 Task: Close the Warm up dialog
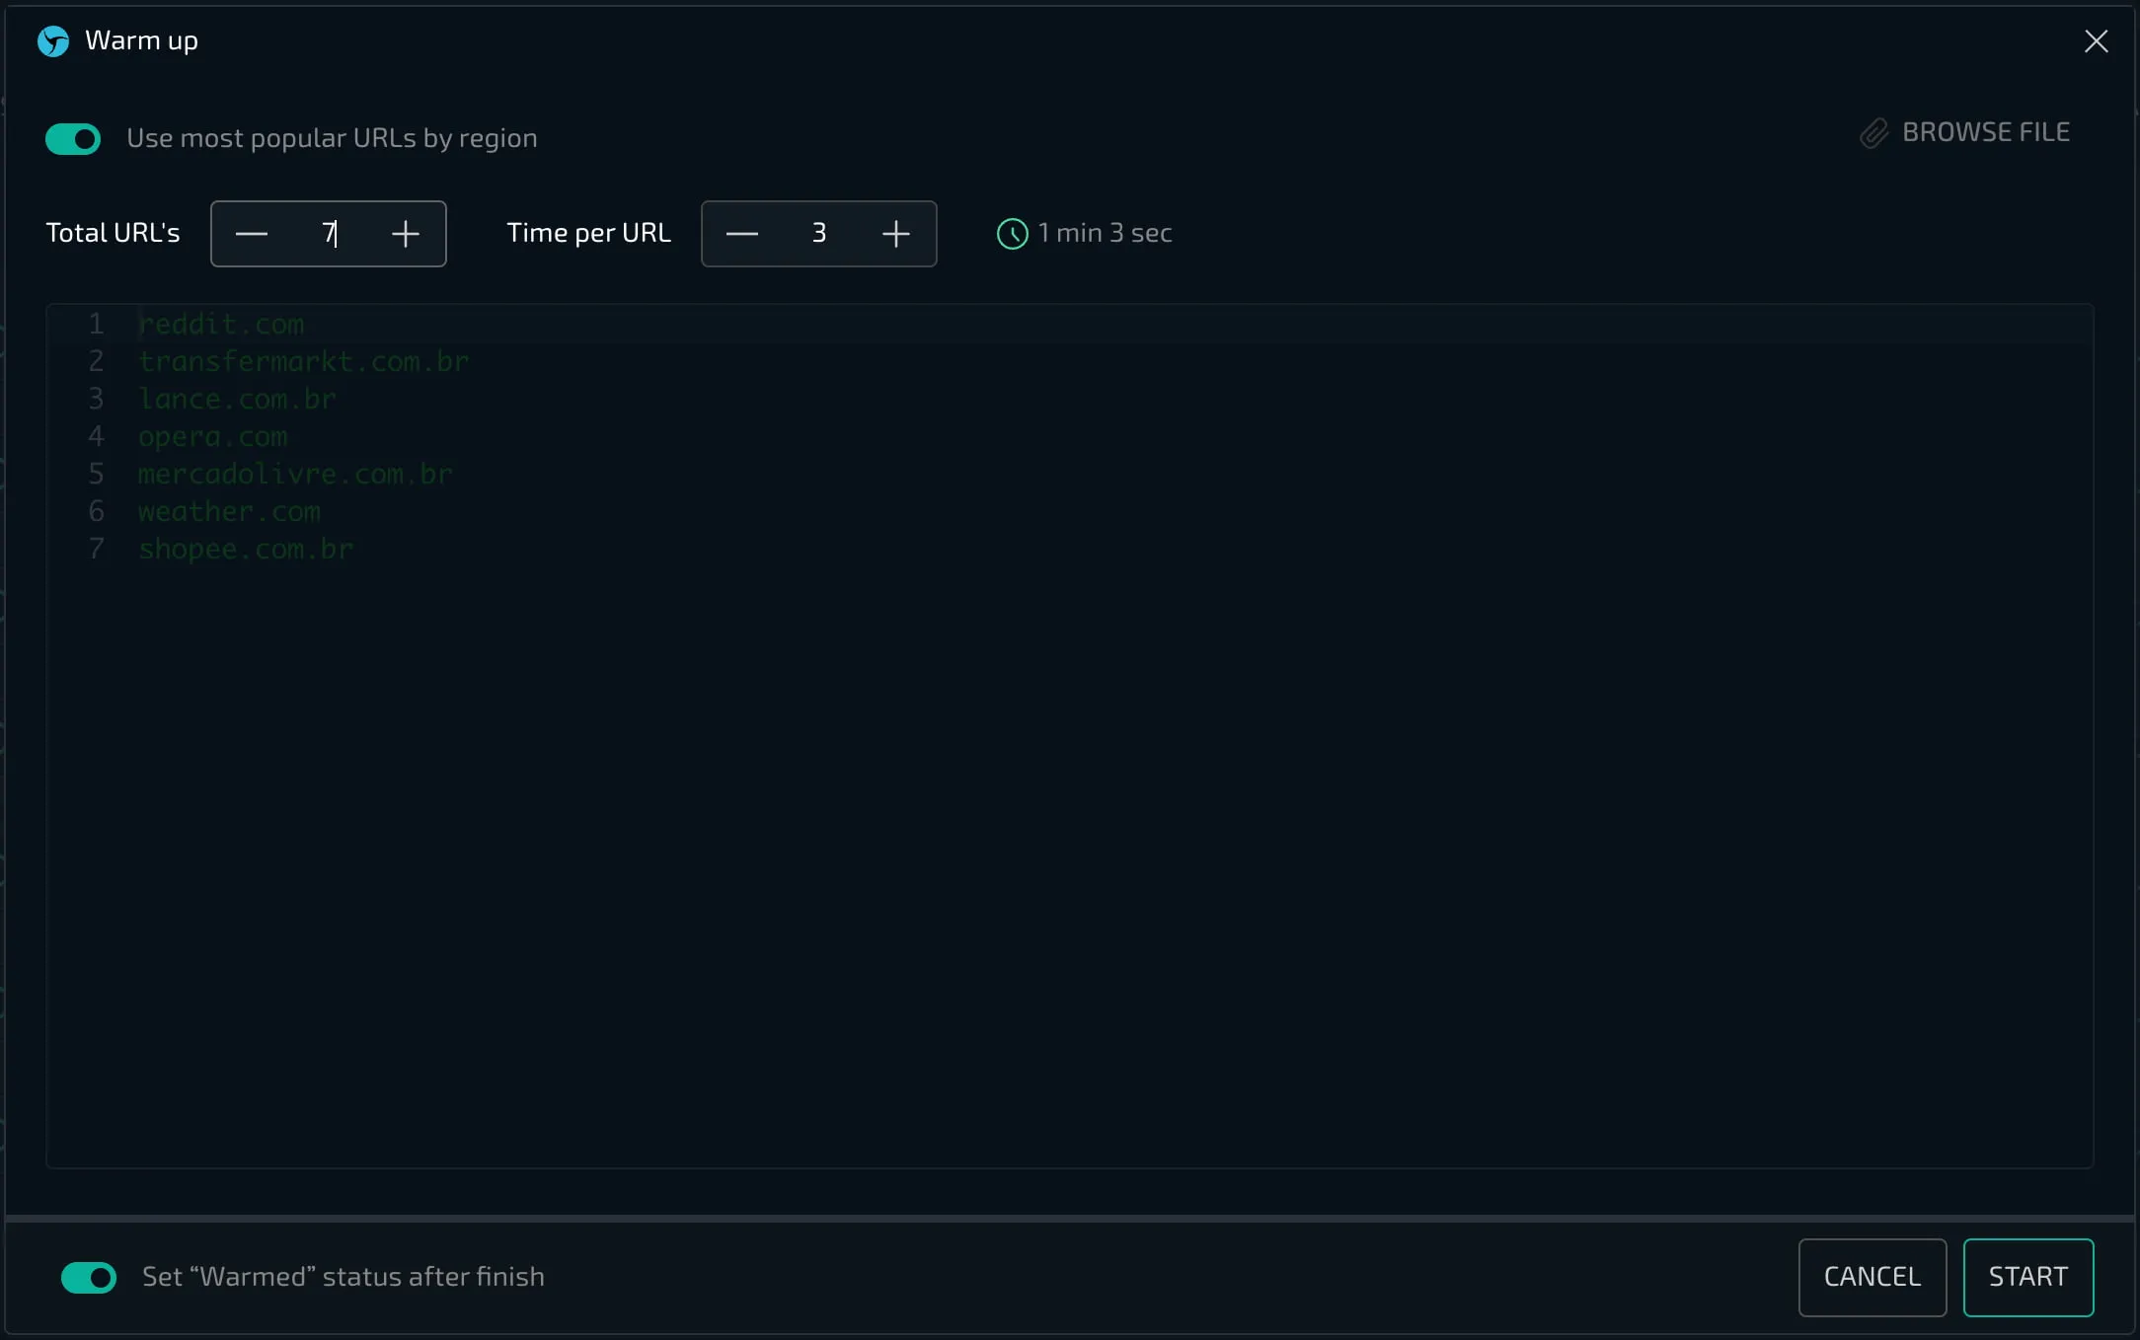click(x=2096, y=41)
